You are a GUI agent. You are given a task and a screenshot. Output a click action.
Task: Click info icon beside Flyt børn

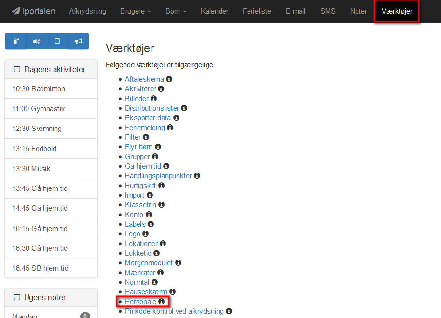point(158,147)
